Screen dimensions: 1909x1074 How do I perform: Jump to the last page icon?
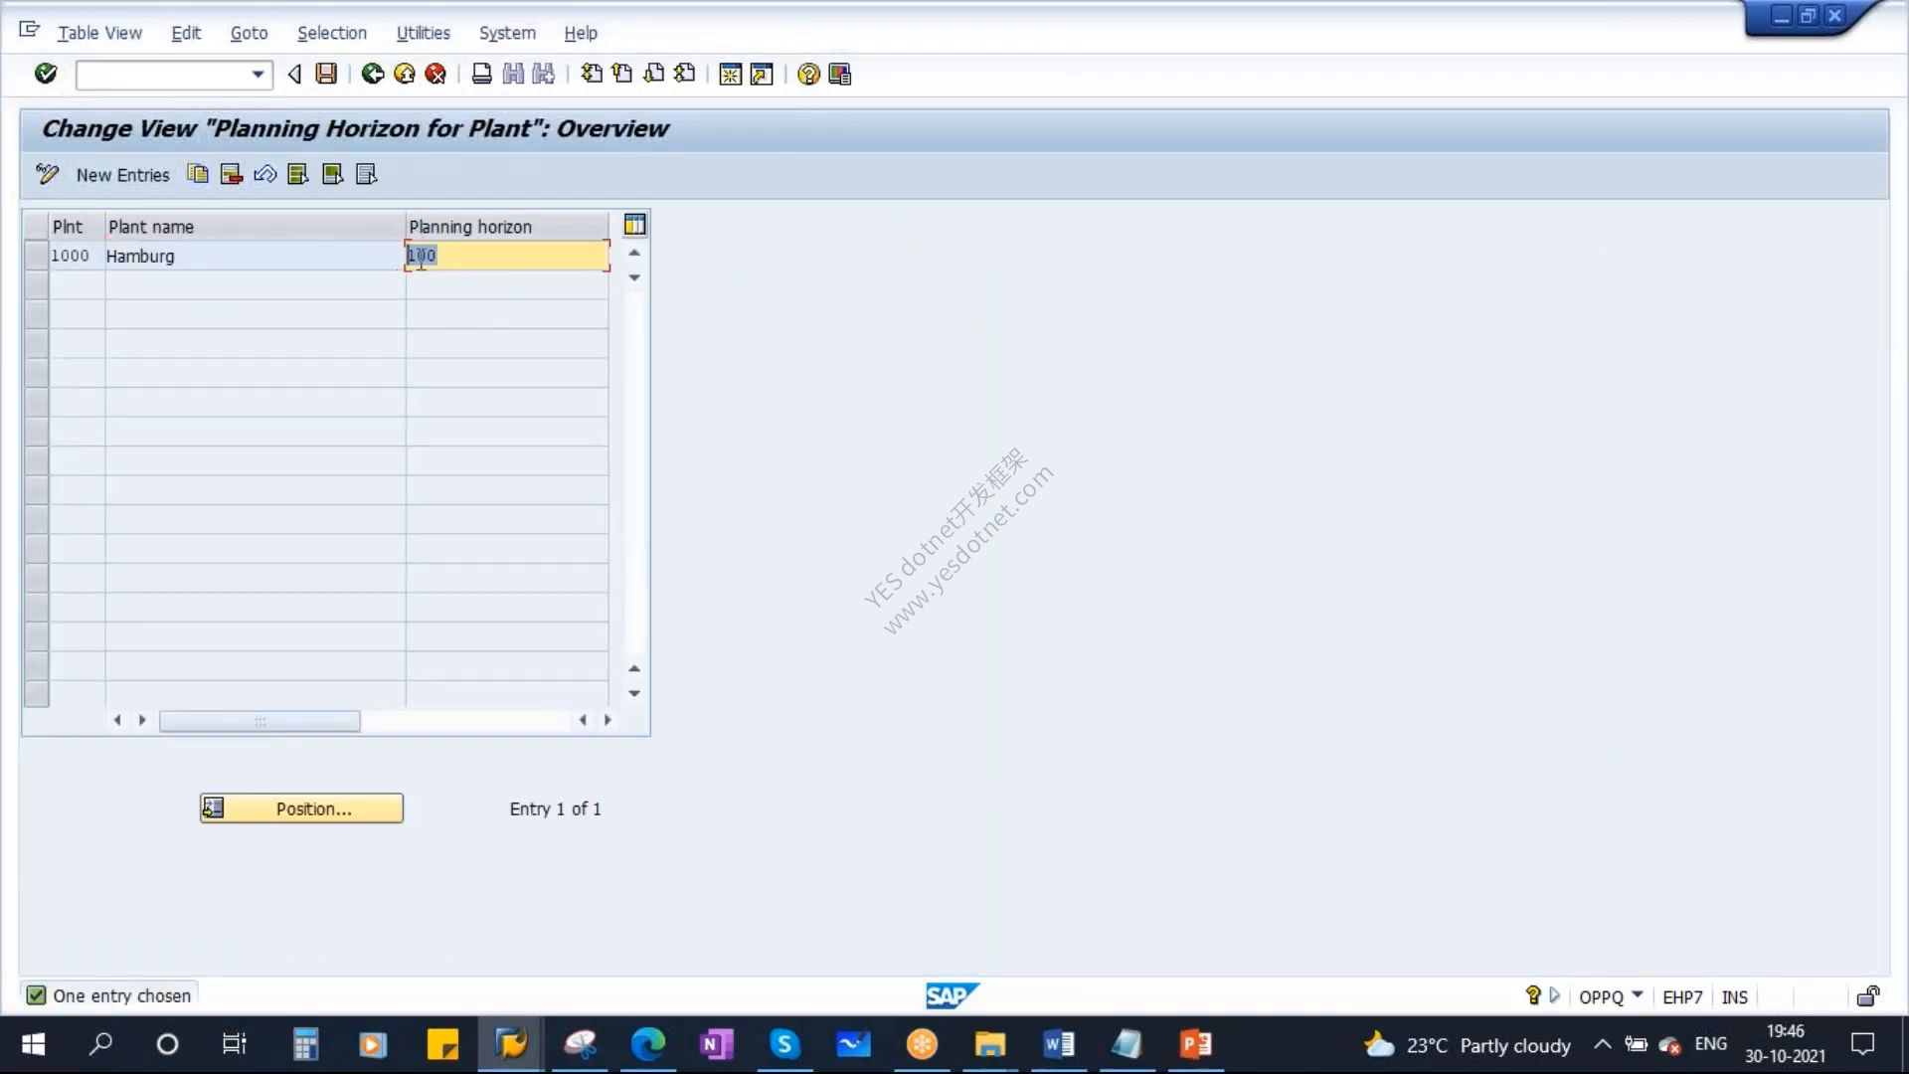[685, 74]
